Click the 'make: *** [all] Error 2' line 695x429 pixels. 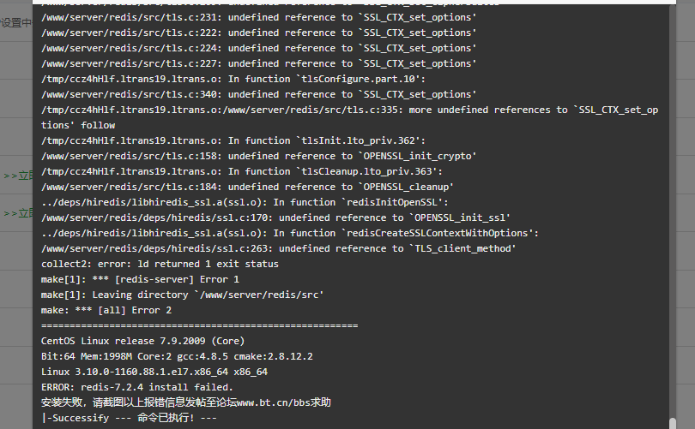click(106, 311)
